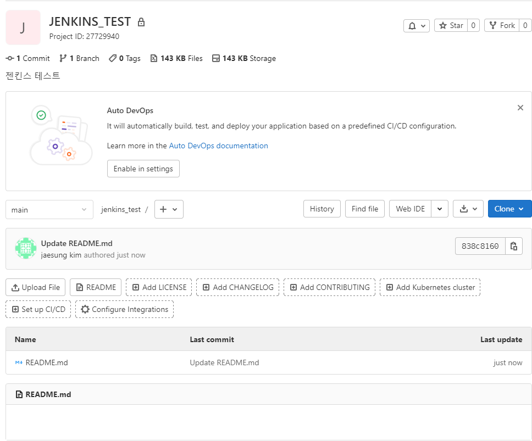The image size is (532, 441).
Task: Click Add Kubernetes cluster
Action: [430, 287]
